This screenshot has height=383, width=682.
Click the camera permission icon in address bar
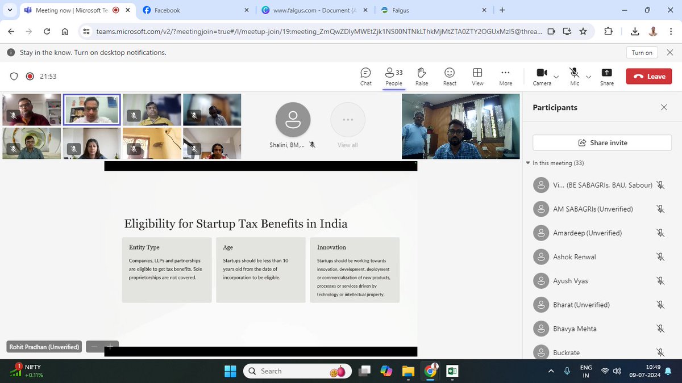click(551, 32)
